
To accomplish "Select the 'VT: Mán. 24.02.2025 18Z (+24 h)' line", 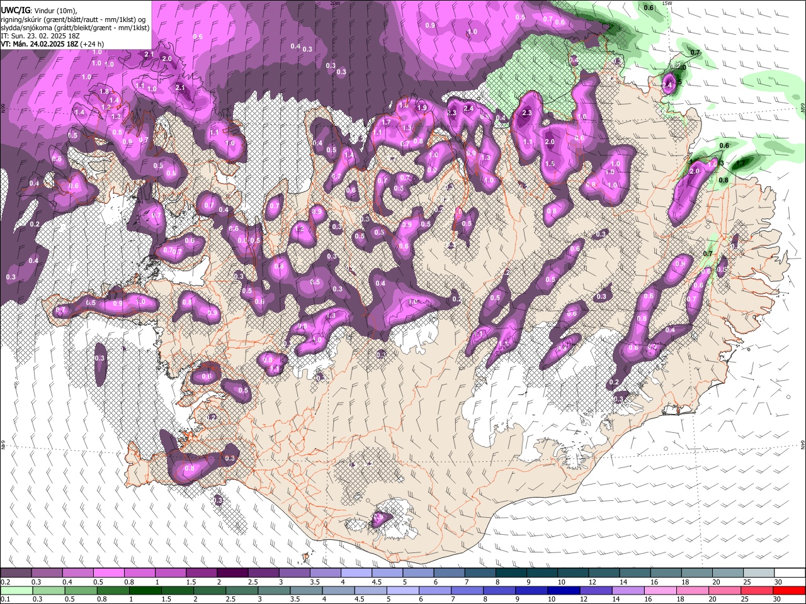I will click(x=53, y=44).
